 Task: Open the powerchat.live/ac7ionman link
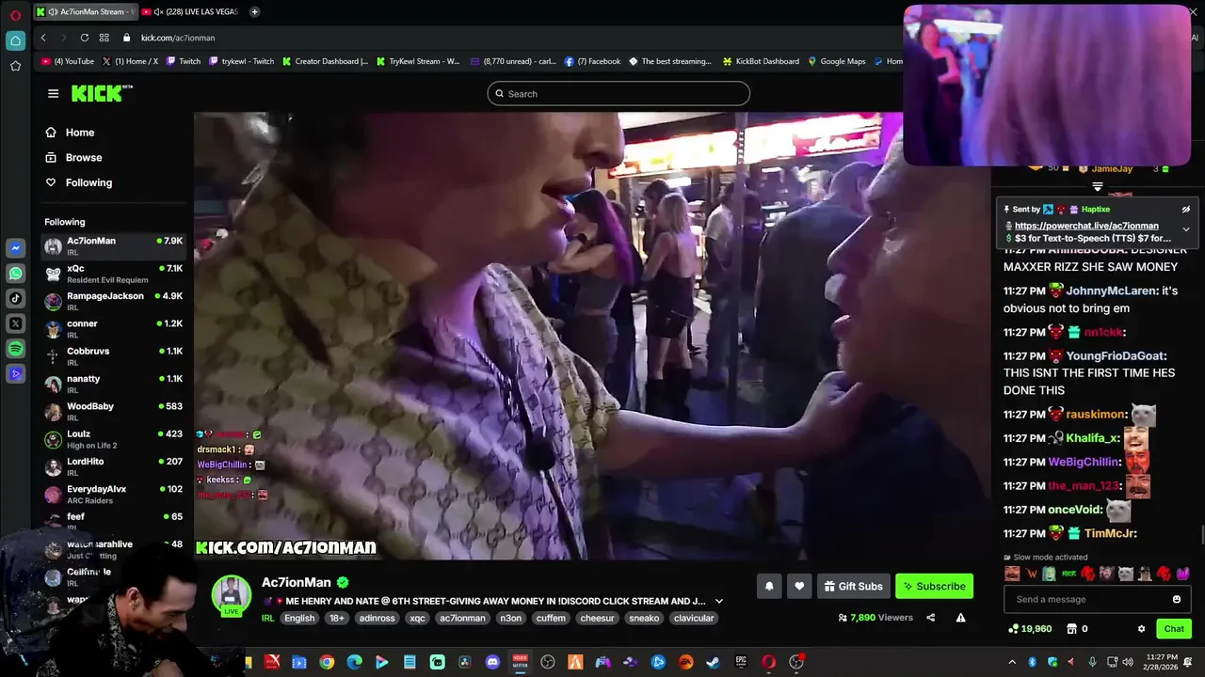click(1086, 226)
